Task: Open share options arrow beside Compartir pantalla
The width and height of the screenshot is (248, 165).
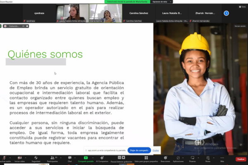Action: tap(93, 158)
